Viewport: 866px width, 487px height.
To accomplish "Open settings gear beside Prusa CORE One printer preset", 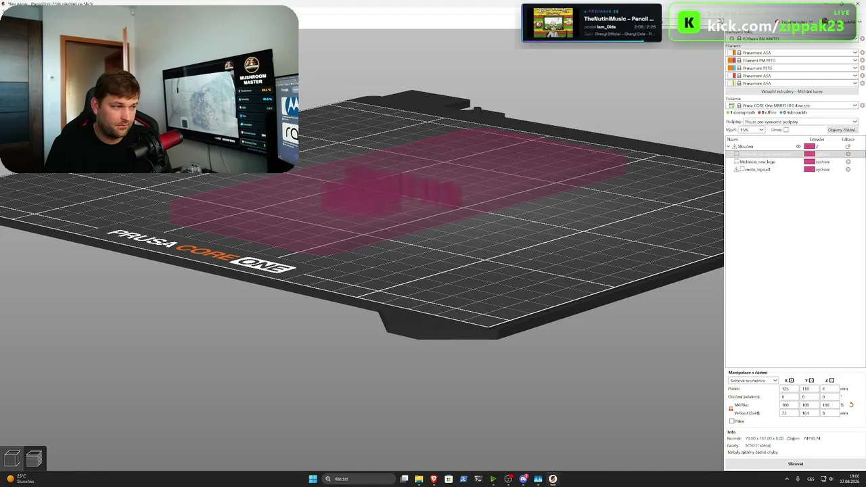I will 862,106.
